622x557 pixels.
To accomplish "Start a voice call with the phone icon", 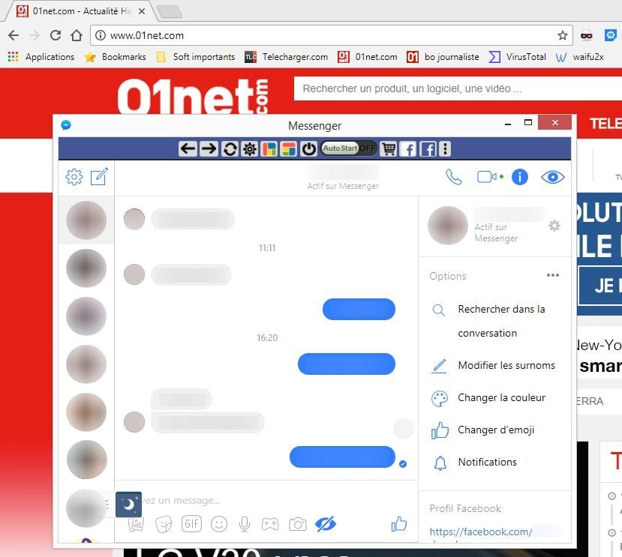I will 454,177.
